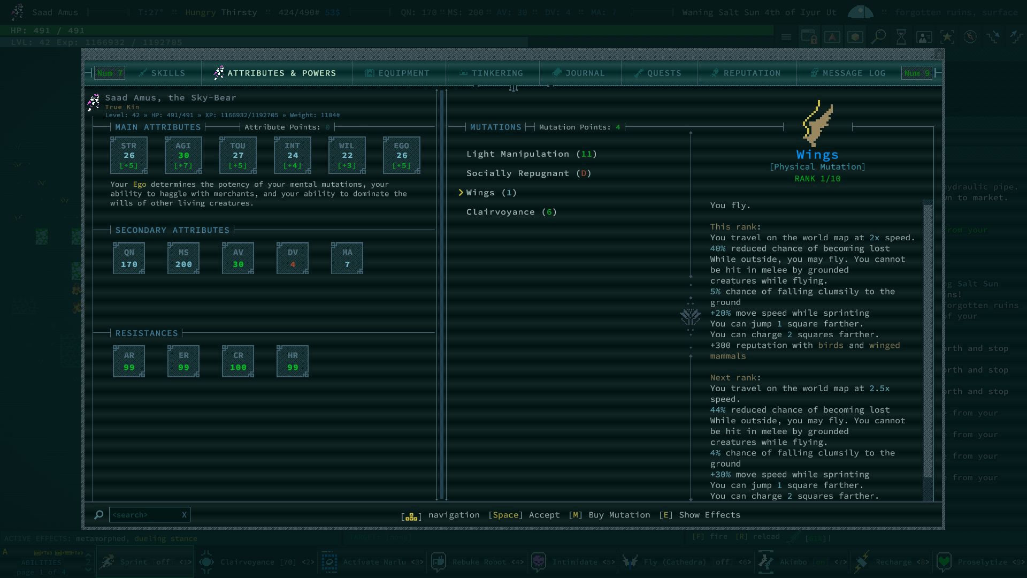The height and width of the screenshot is (578, 1027).
Task: Click the red arrow map icon
Action: (x=832, y=37)
